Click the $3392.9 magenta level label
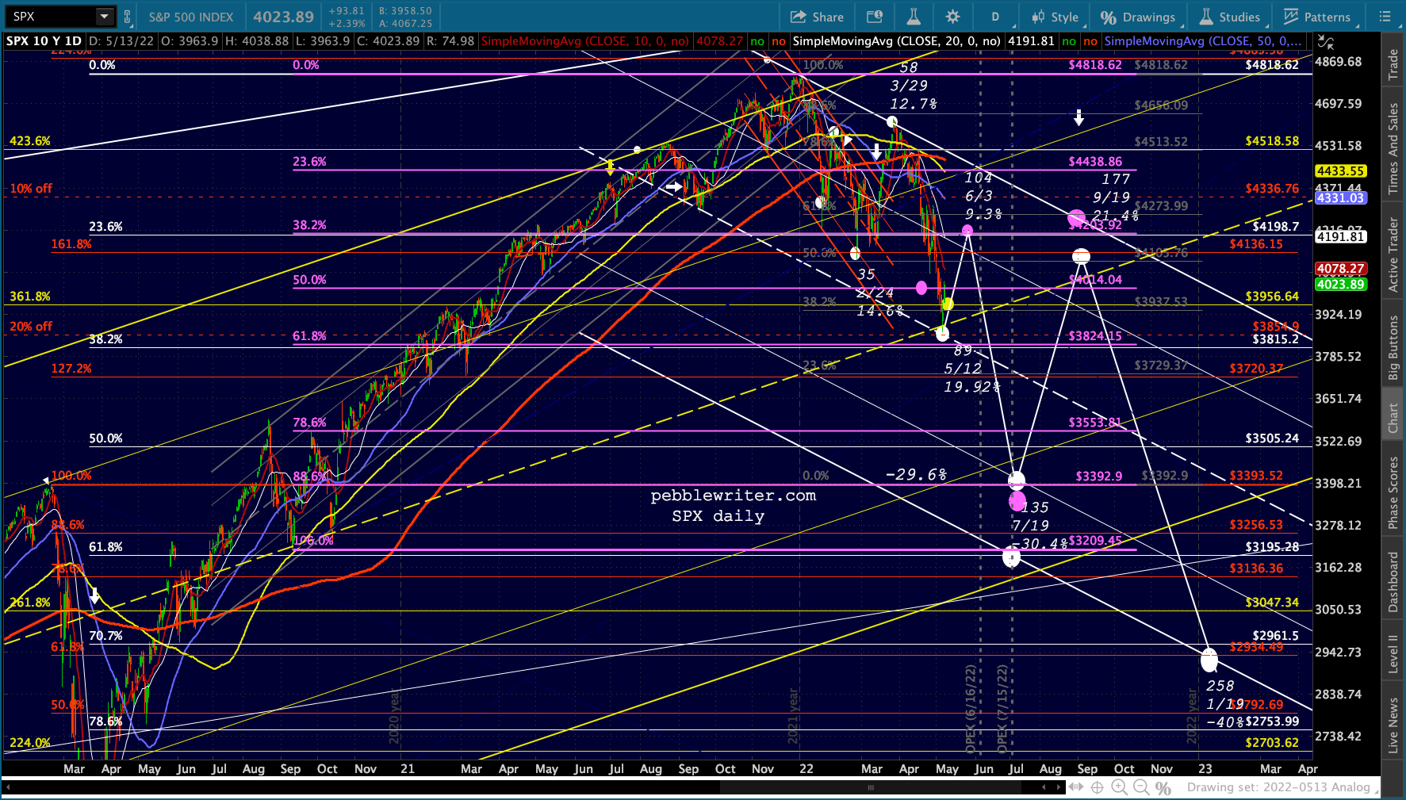The height and width of the screenshot is (800, 1406). coord(1099,477)
